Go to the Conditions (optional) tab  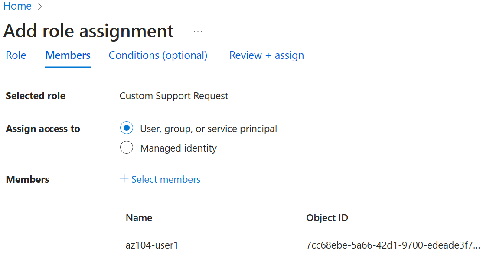pos(158,55)
